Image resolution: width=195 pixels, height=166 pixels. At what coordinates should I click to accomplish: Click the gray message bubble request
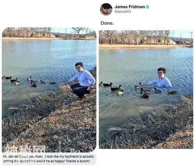pos(49,159)
